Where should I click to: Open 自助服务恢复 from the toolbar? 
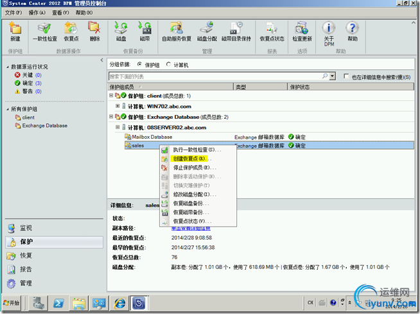[176, 31]
